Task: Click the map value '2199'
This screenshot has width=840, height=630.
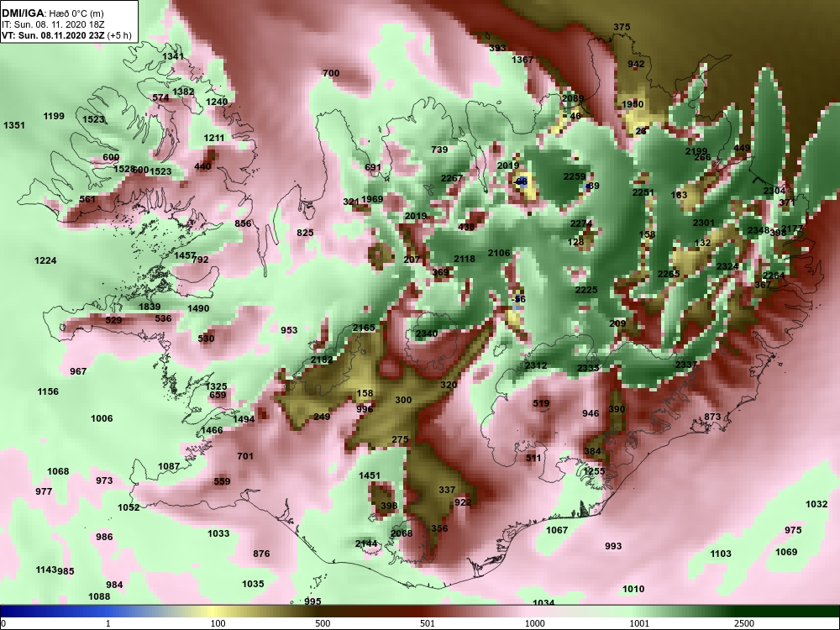Action: pyautogui.click(x=696, y=151)
